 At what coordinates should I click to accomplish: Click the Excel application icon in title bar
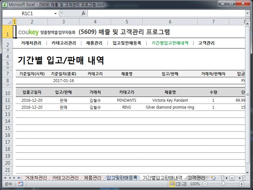(x=5, y=4)
